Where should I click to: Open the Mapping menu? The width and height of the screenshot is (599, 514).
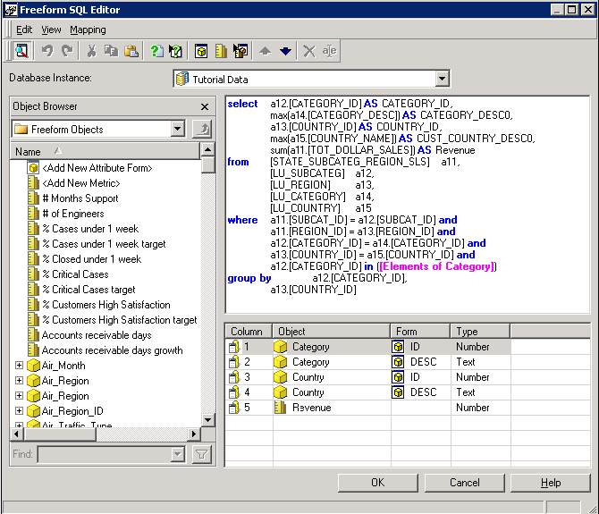[88, 29]
